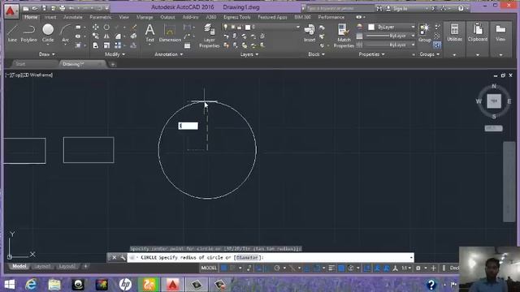Open Internet Explorer from taskbar
This screenshot has height=292, width=520.
(31, 285)
